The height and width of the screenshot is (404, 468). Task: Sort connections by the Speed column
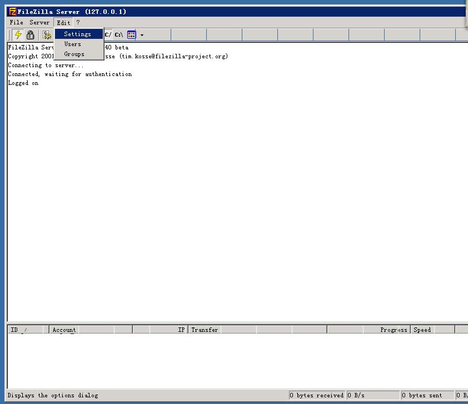coord(432,330)
